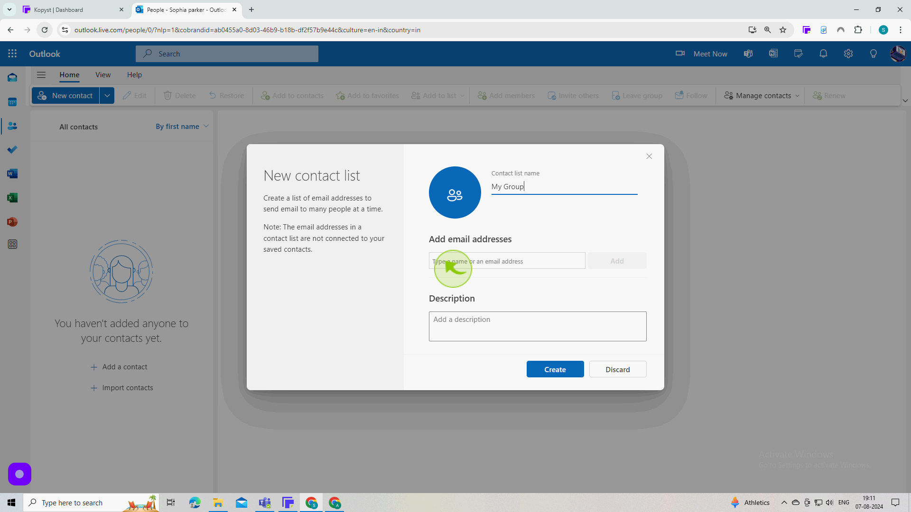The height and width of the screenshot is (512, 911).
Task: Click the contact list name input field
Action: 564,186
